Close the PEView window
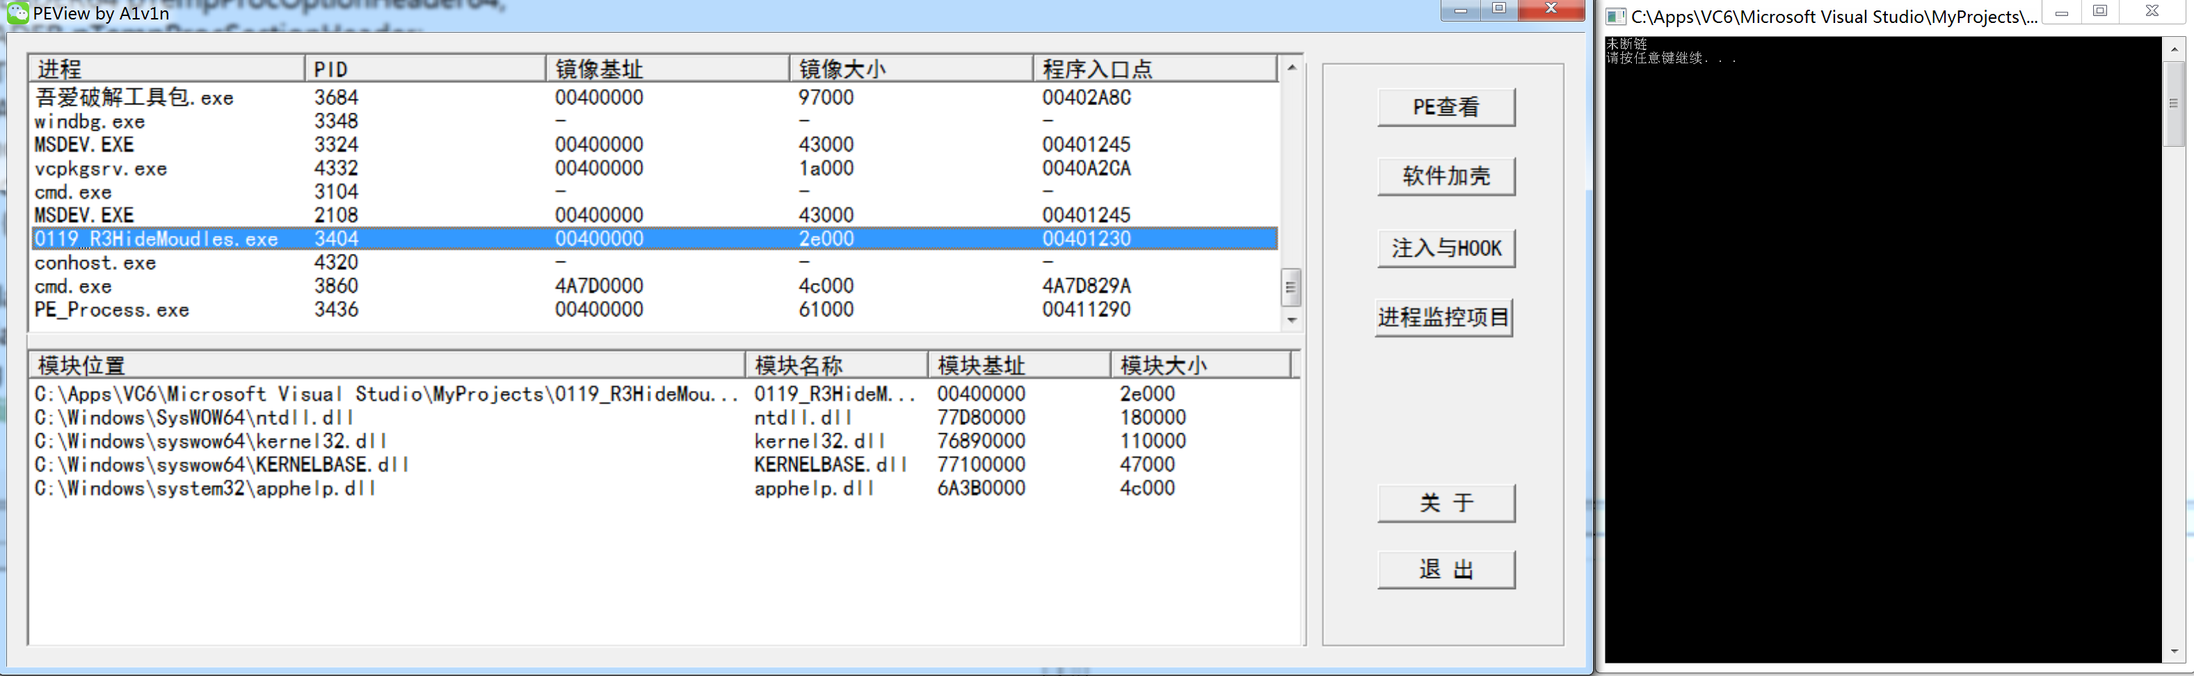The width and height of the screenshot is (2194, 676). pyautogui.click(x=1551, y=9)
